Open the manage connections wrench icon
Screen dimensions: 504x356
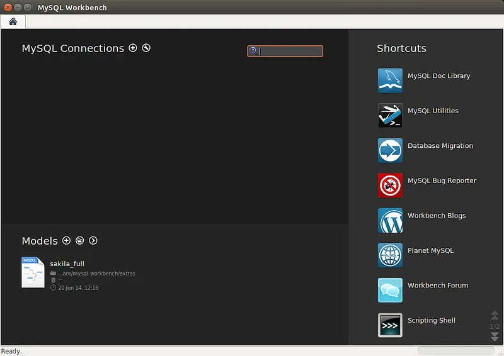tap(146, 48)
